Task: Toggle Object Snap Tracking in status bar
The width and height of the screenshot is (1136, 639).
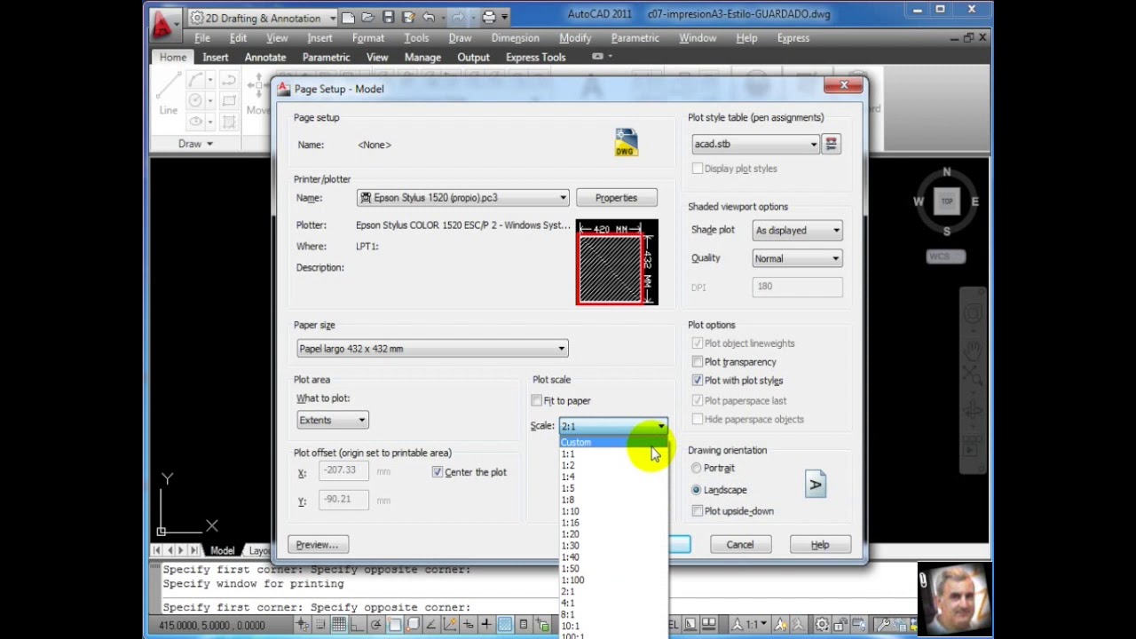Action: [x=431, y=625]
